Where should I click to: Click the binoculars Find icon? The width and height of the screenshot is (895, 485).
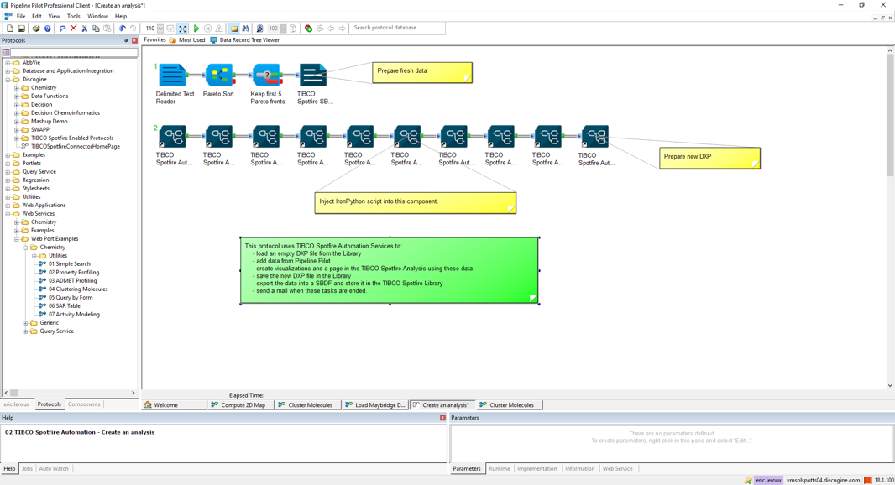(x=245, y=28)
